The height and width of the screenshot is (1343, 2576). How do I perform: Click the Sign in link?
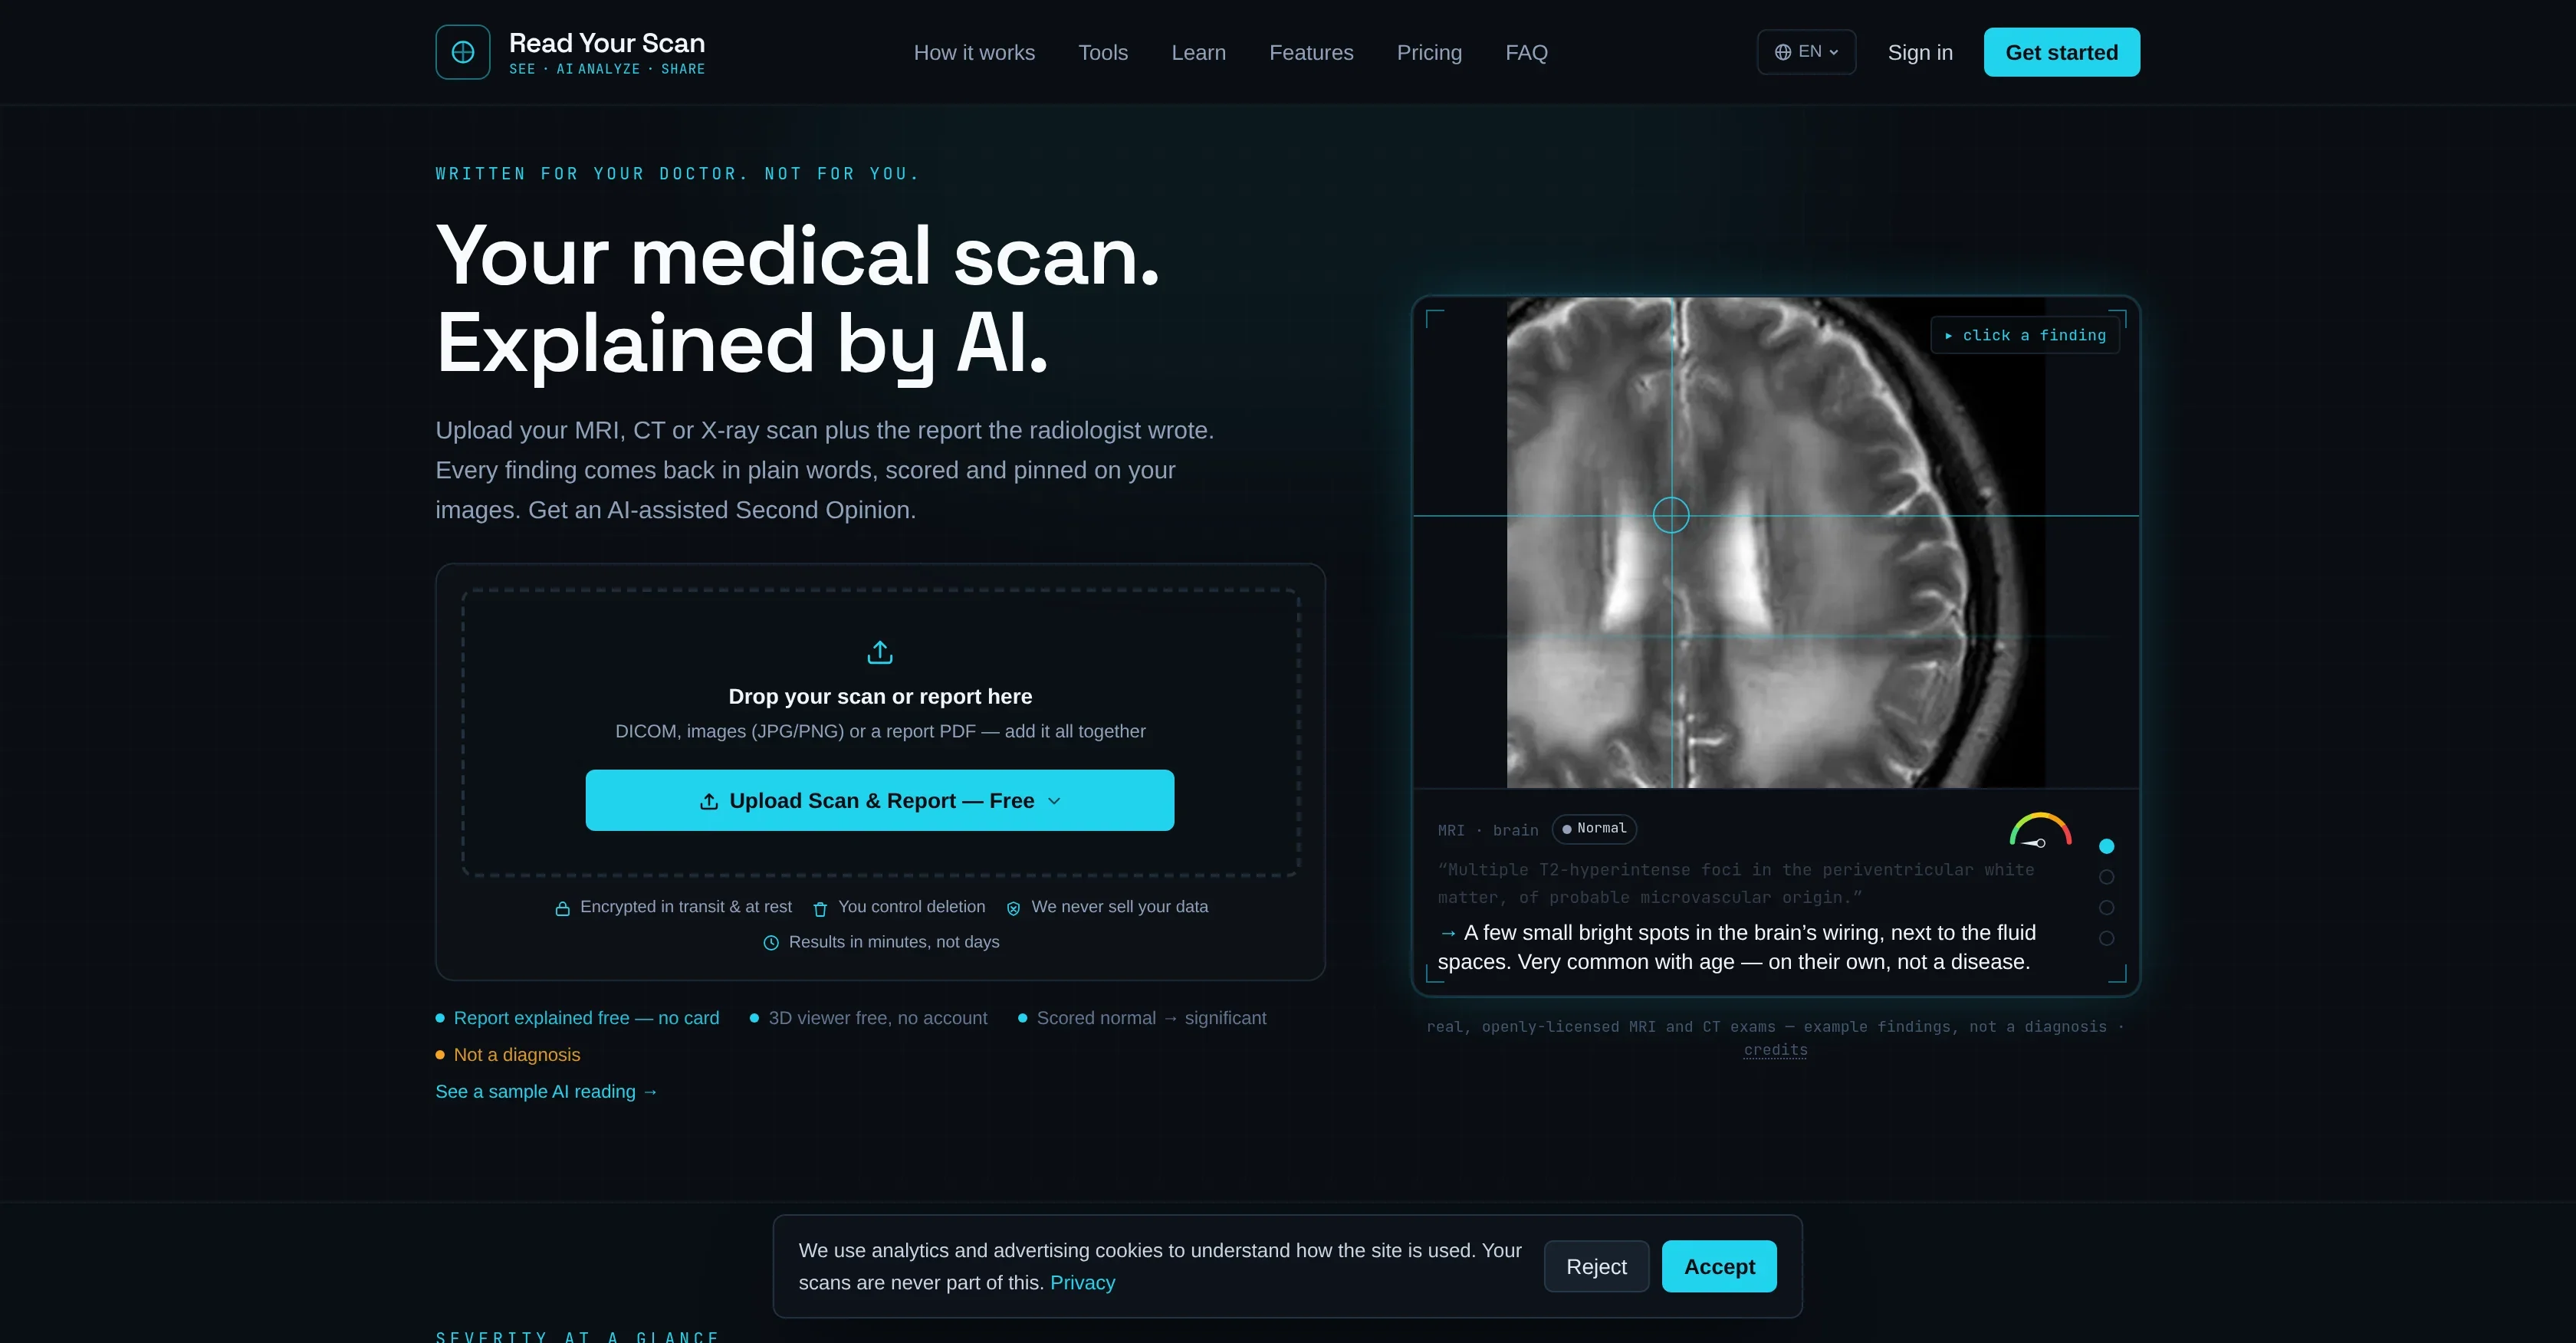[x=1919, y=52]
